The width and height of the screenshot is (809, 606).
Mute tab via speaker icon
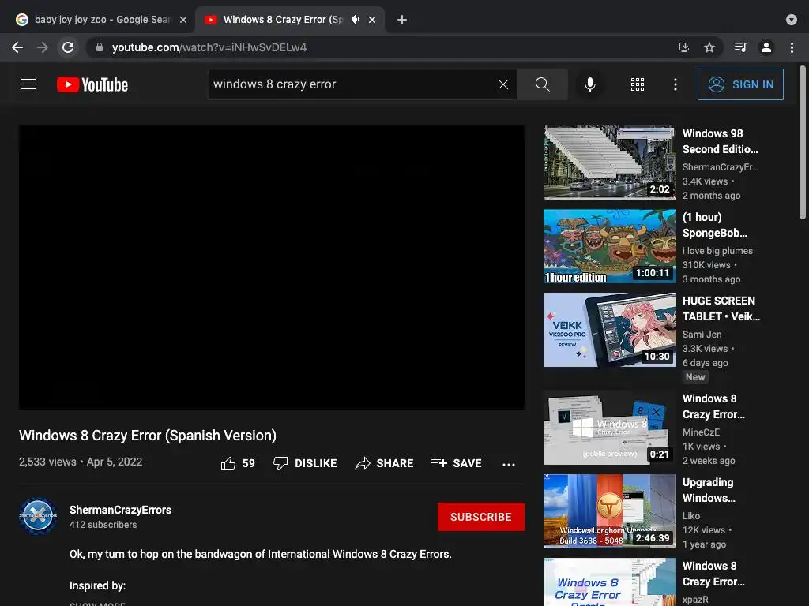point(355,20)
